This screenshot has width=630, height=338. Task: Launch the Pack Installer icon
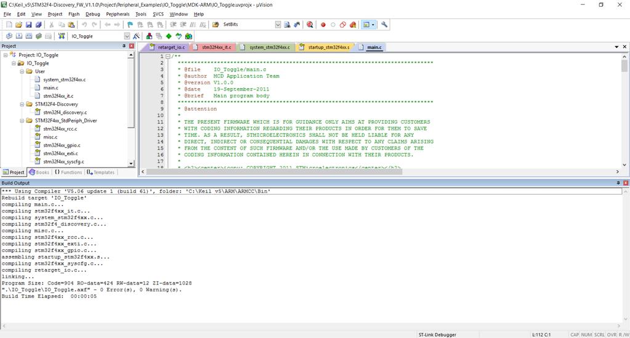click(188, 36)
